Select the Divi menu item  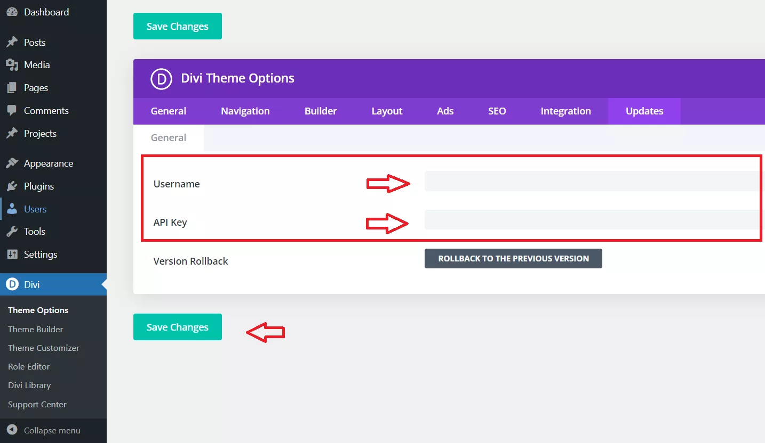pyautogui.click(x=53, y=284)
